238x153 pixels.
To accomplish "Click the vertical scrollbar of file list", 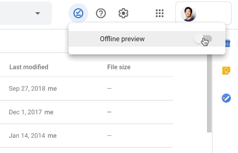I will pos(209,93).
